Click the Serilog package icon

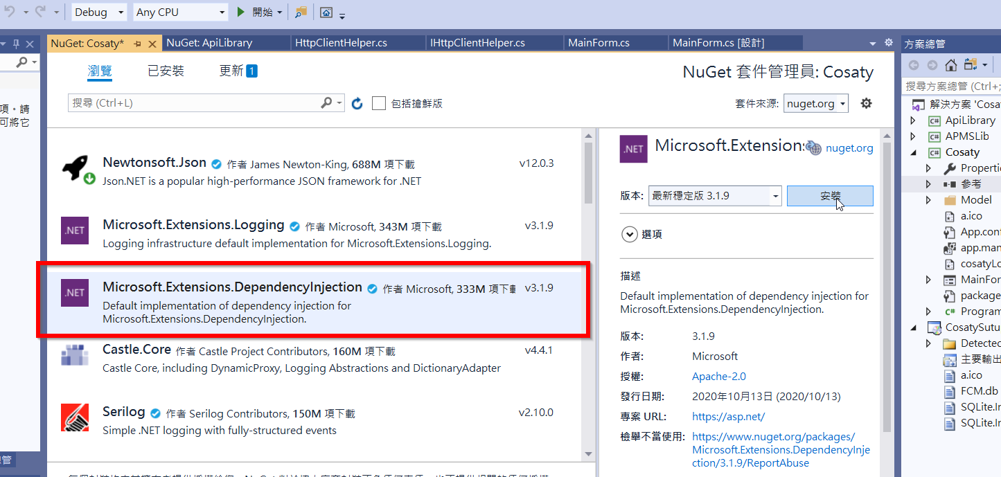[x=75, y=417]
